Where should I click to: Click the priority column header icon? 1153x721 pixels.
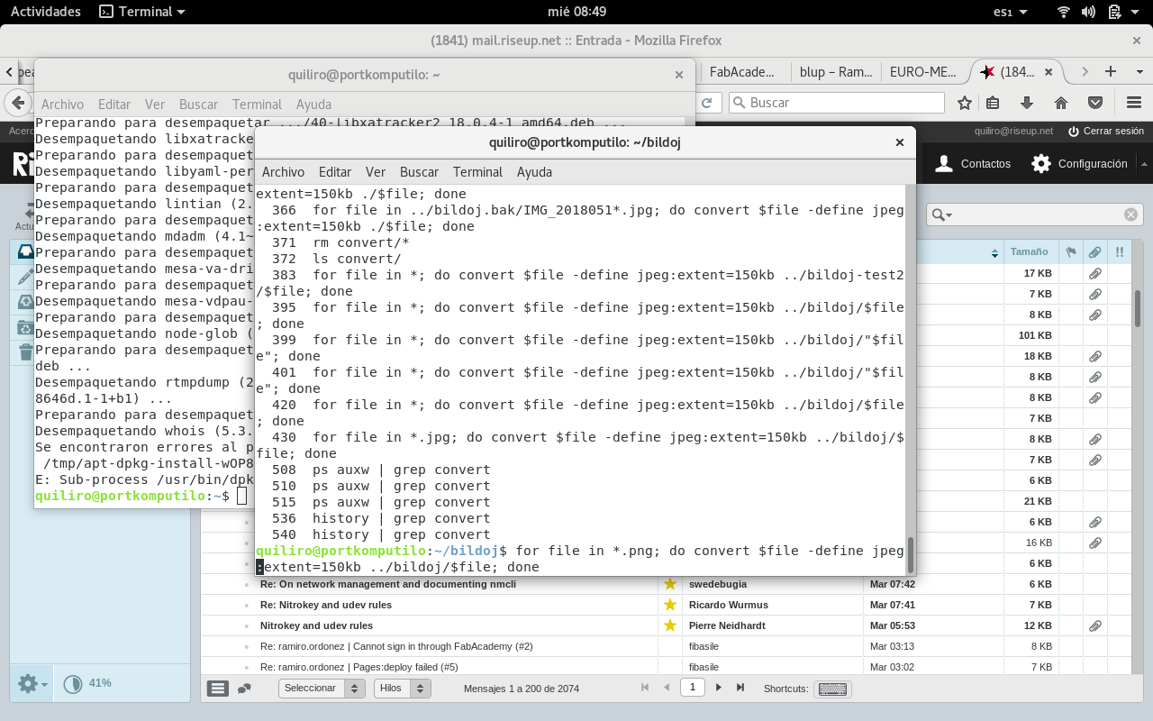tap(1119, 252)
